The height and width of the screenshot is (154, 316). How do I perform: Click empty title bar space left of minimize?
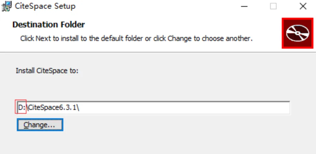tap(157, 6)
